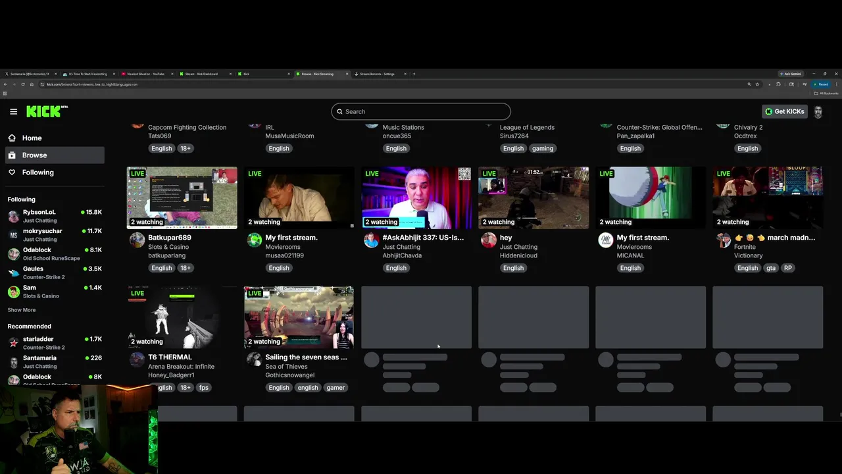Click Sea of Thieves category link
Image resolution: width=842 pixels, height=474 pixels.
tap(286, 367)
